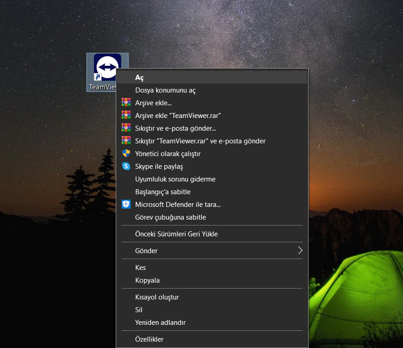Rename shortcut using 'Yeniden adlandır'

point(160,323)
